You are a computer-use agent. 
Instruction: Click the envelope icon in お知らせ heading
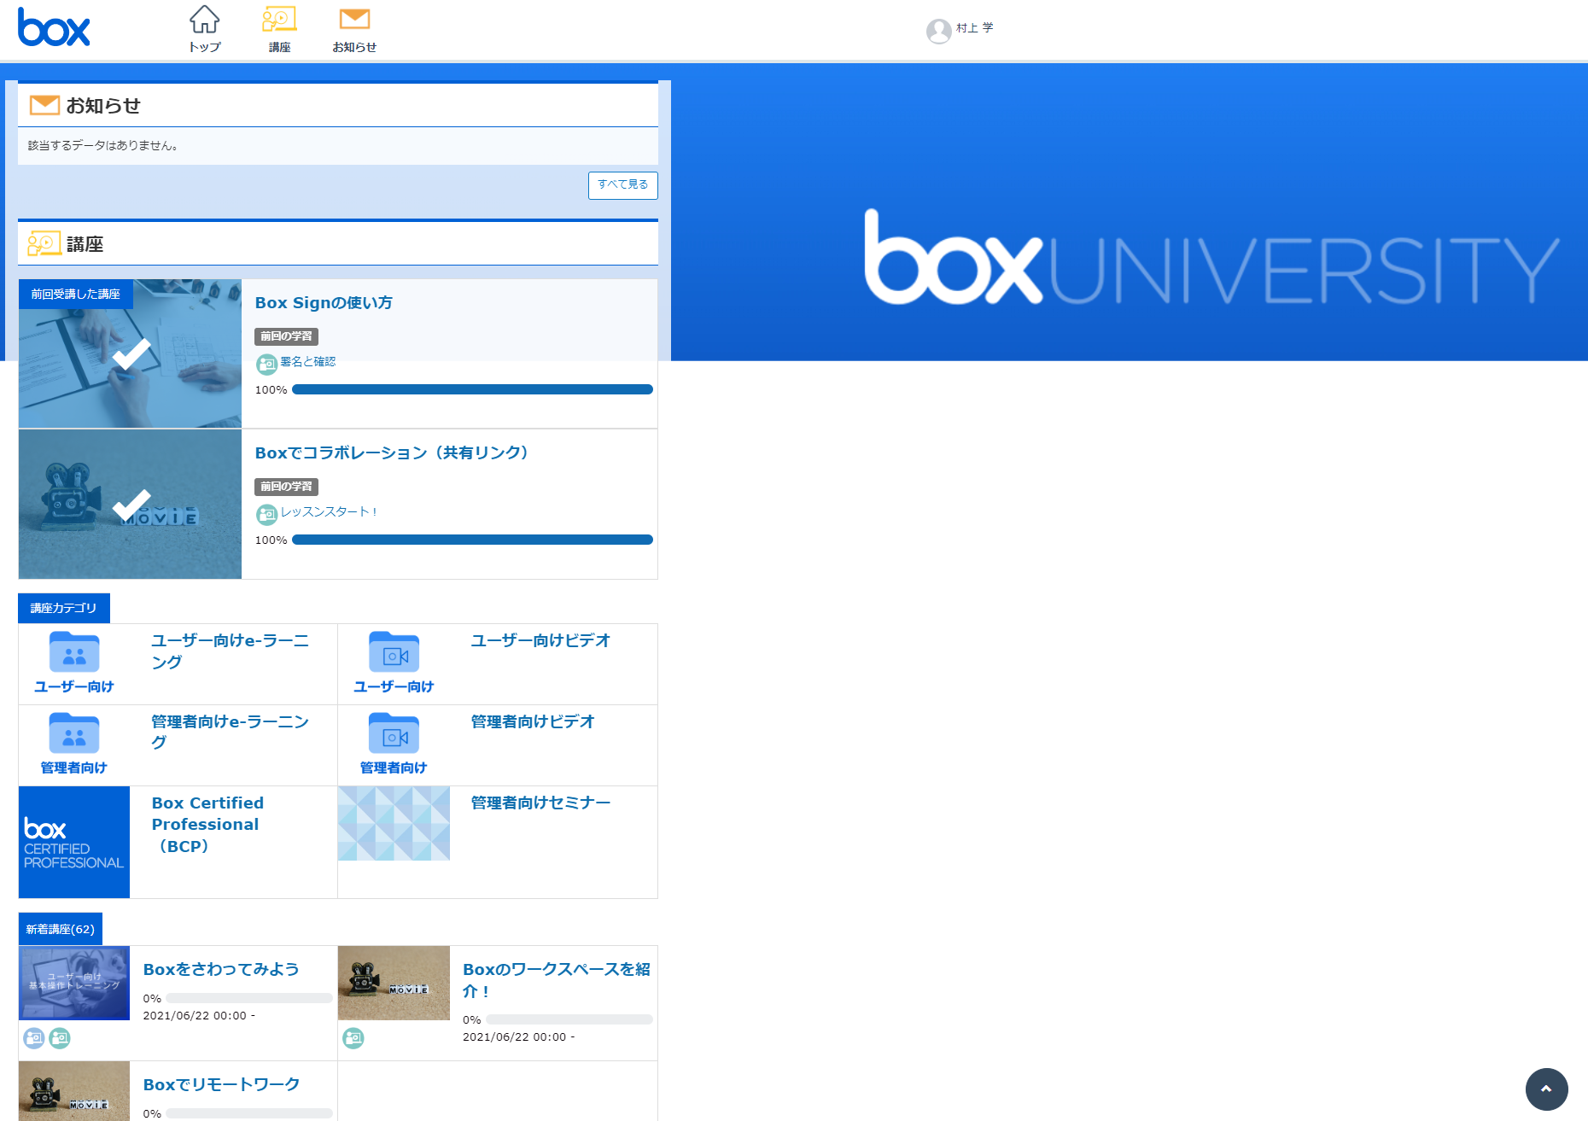[x=44, y=105]
